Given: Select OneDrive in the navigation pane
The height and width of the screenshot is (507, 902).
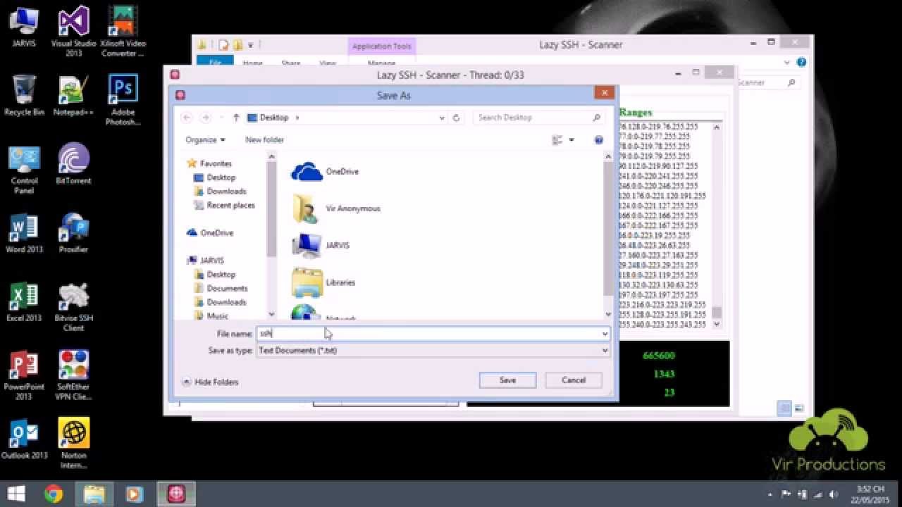Looking at the screenshot, I should pos(210,233).
